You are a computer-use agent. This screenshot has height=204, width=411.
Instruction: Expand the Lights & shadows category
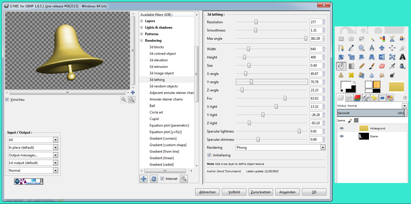pyautogui.click(x=142, y=28)
